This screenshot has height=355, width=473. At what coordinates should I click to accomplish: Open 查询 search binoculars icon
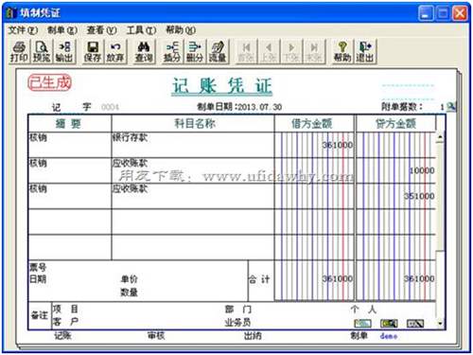[144, 51]
